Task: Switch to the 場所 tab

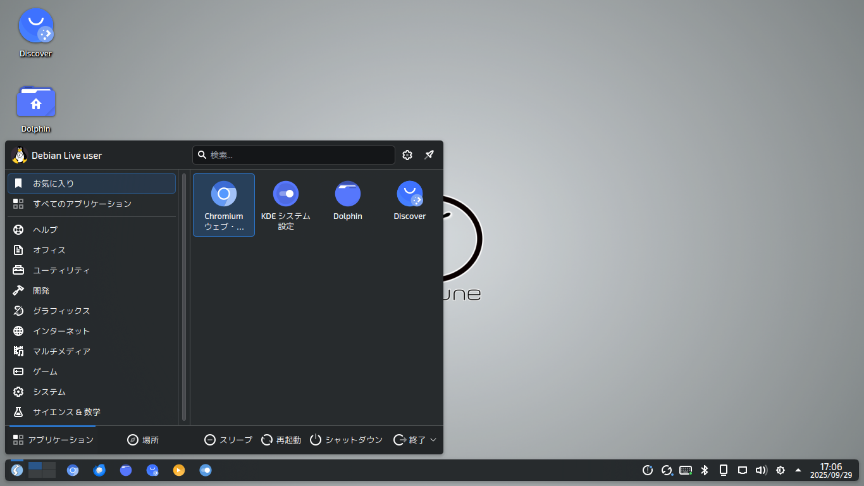Action: click(143, 440)
